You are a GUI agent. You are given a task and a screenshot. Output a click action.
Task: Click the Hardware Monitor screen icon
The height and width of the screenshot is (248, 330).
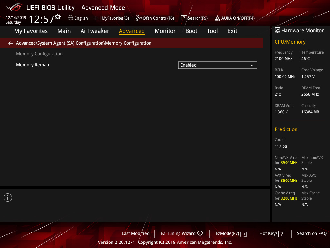277,31
